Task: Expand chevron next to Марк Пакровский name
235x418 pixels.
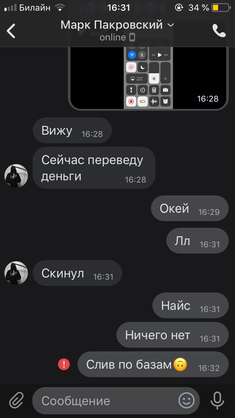Action: [170, 25]
